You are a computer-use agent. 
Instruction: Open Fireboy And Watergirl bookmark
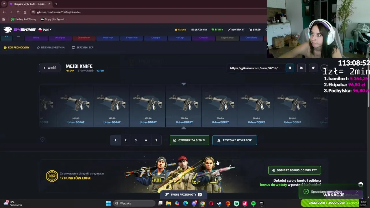point(24,19)
